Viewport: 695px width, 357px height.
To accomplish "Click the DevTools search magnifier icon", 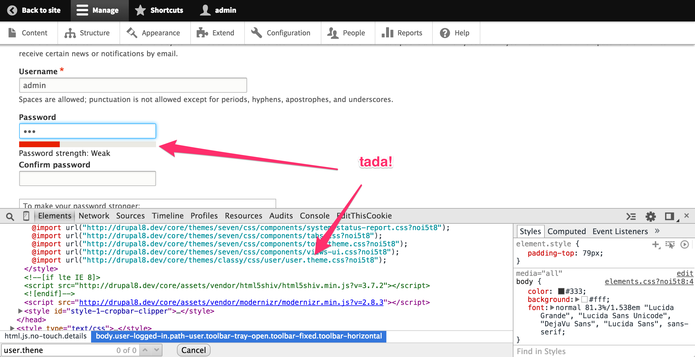I will click(x=10, y=216).
